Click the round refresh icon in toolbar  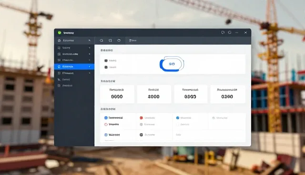(119, 40)
